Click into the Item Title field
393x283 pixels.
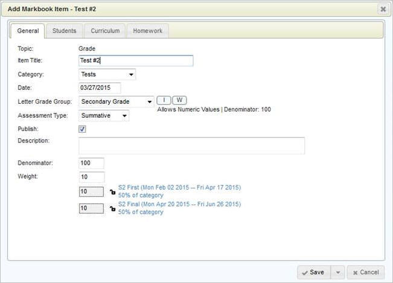[136, 61]
